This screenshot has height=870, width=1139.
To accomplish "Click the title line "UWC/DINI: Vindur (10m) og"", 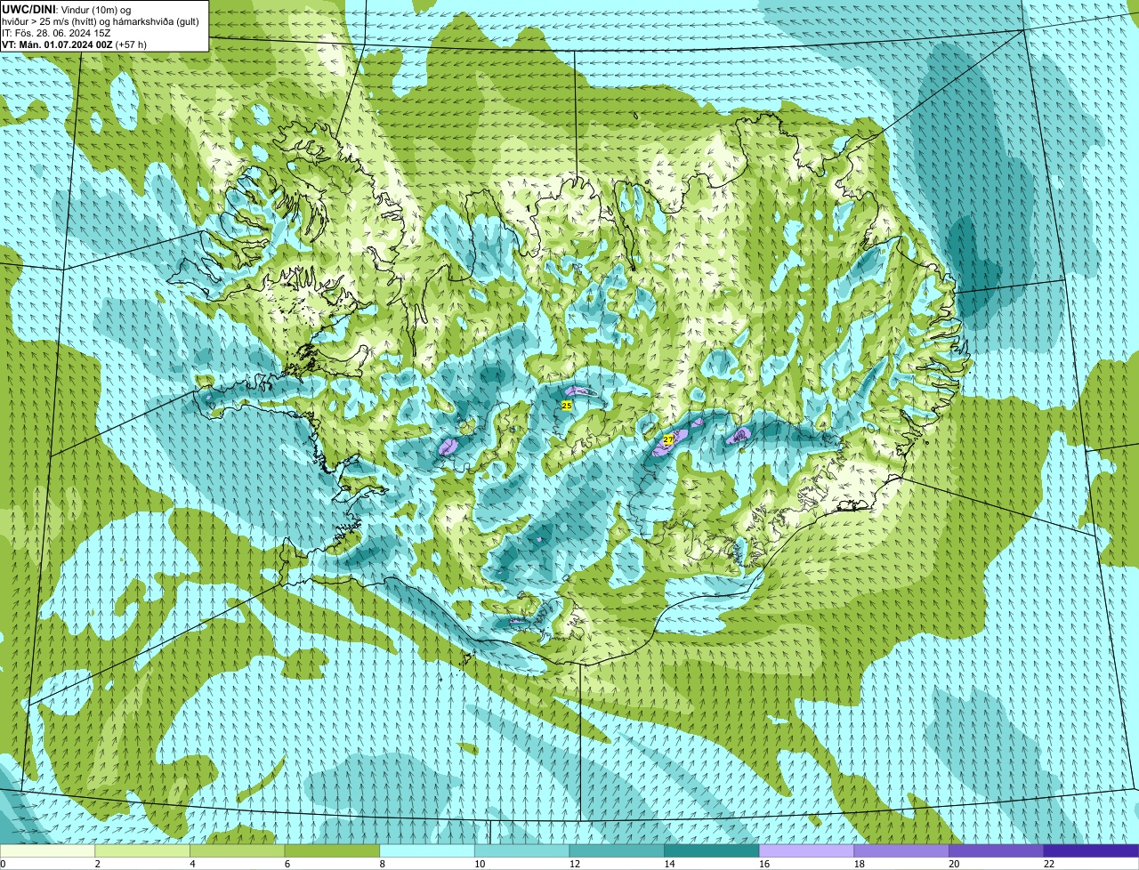I will coord(67,9).
